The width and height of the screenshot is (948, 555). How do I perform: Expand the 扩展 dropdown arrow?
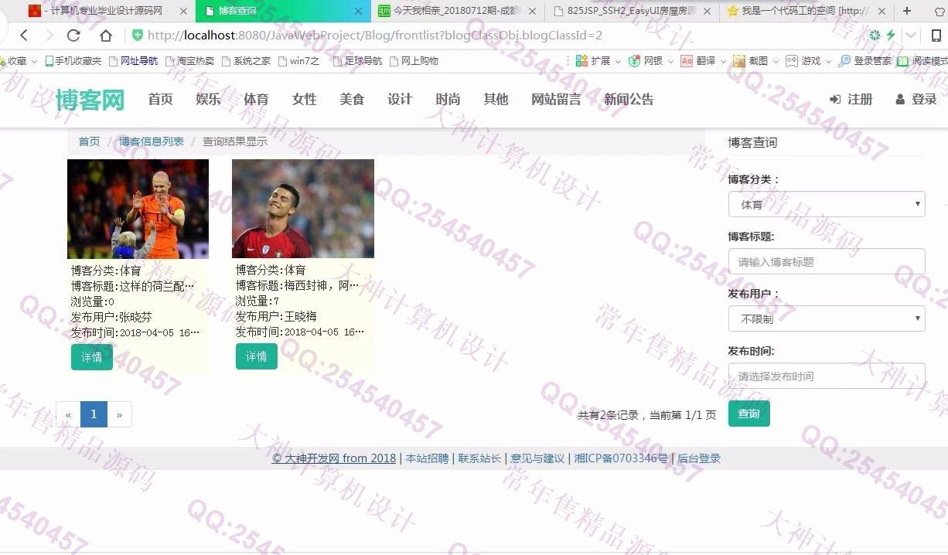pyautogui.click(x=617, y=61)
